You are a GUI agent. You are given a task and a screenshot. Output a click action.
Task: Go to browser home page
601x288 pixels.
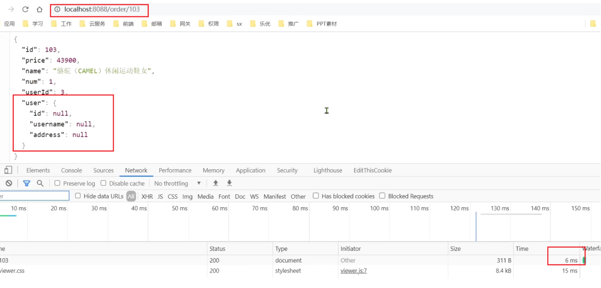(x=39, y=9)
